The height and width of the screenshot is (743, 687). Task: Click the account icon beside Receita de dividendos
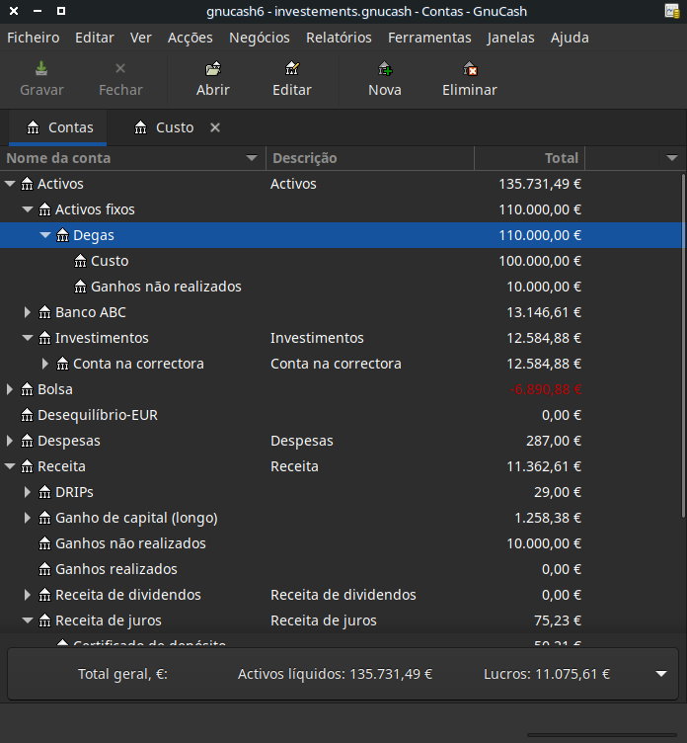45,595
